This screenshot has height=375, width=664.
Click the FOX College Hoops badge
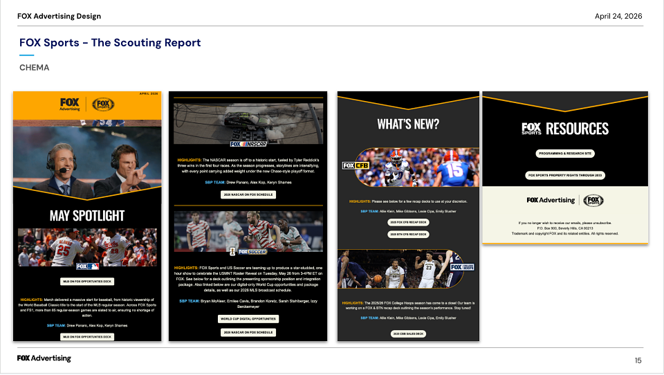tap(462, 267)
